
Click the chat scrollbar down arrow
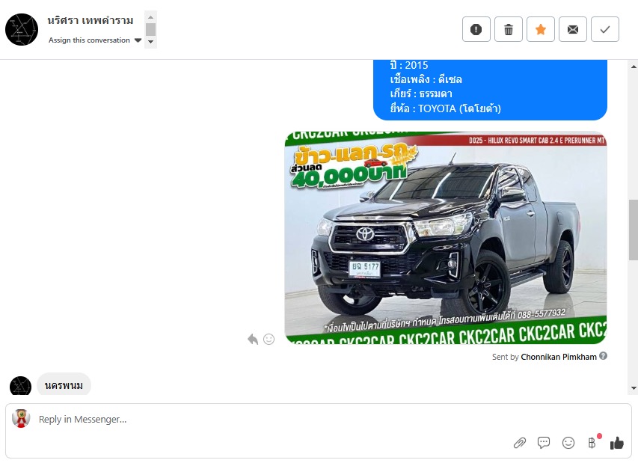[634, 388]
